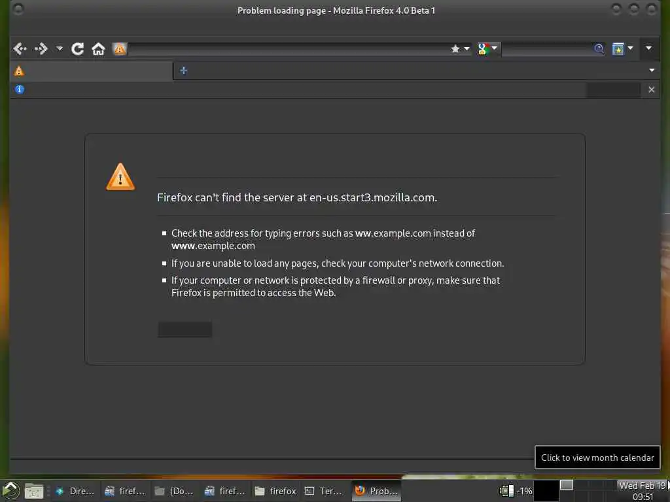Switch to the "Dire..." taskbar window
The height and width of the screenshot is (502, 670).
[75, 492]
